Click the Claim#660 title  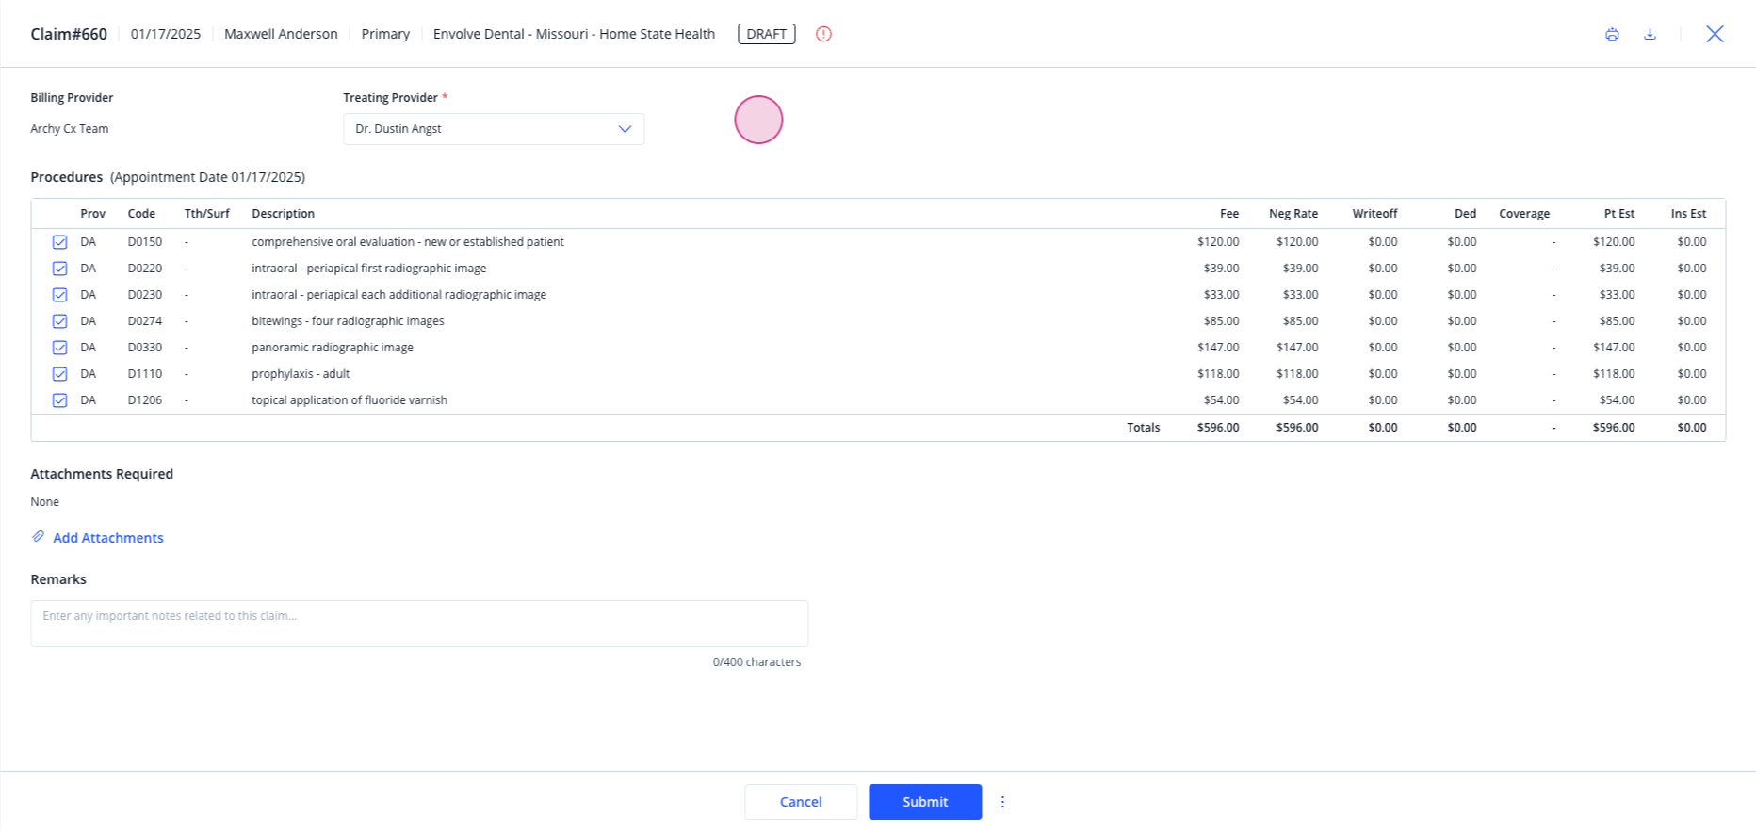[69, 34]
